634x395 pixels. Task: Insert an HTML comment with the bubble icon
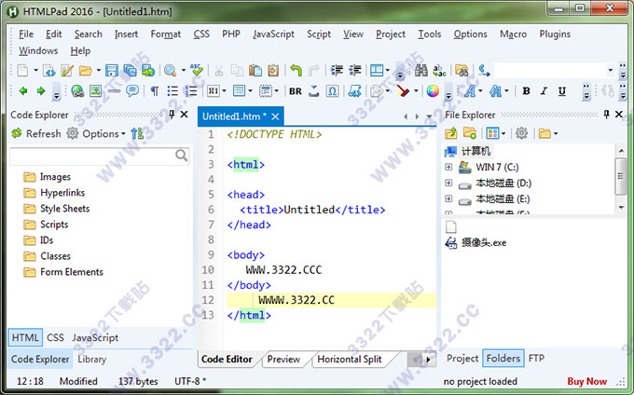132,91
